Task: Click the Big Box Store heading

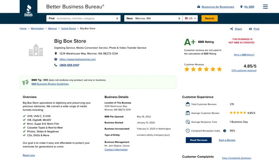Action: point(70,41)
